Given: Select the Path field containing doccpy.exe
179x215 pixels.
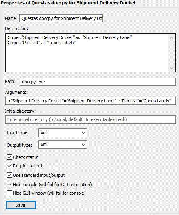Looking at the screenshot, I should 98,82.
